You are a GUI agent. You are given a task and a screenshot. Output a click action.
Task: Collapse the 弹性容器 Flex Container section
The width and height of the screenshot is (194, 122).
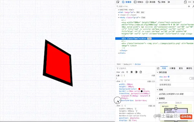click(x=157, y=72)
